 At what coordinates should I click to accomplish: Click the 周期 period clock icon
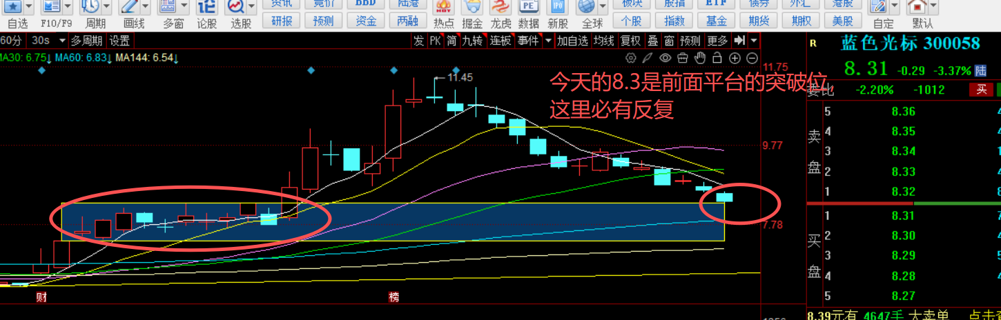tap(90, 6)
